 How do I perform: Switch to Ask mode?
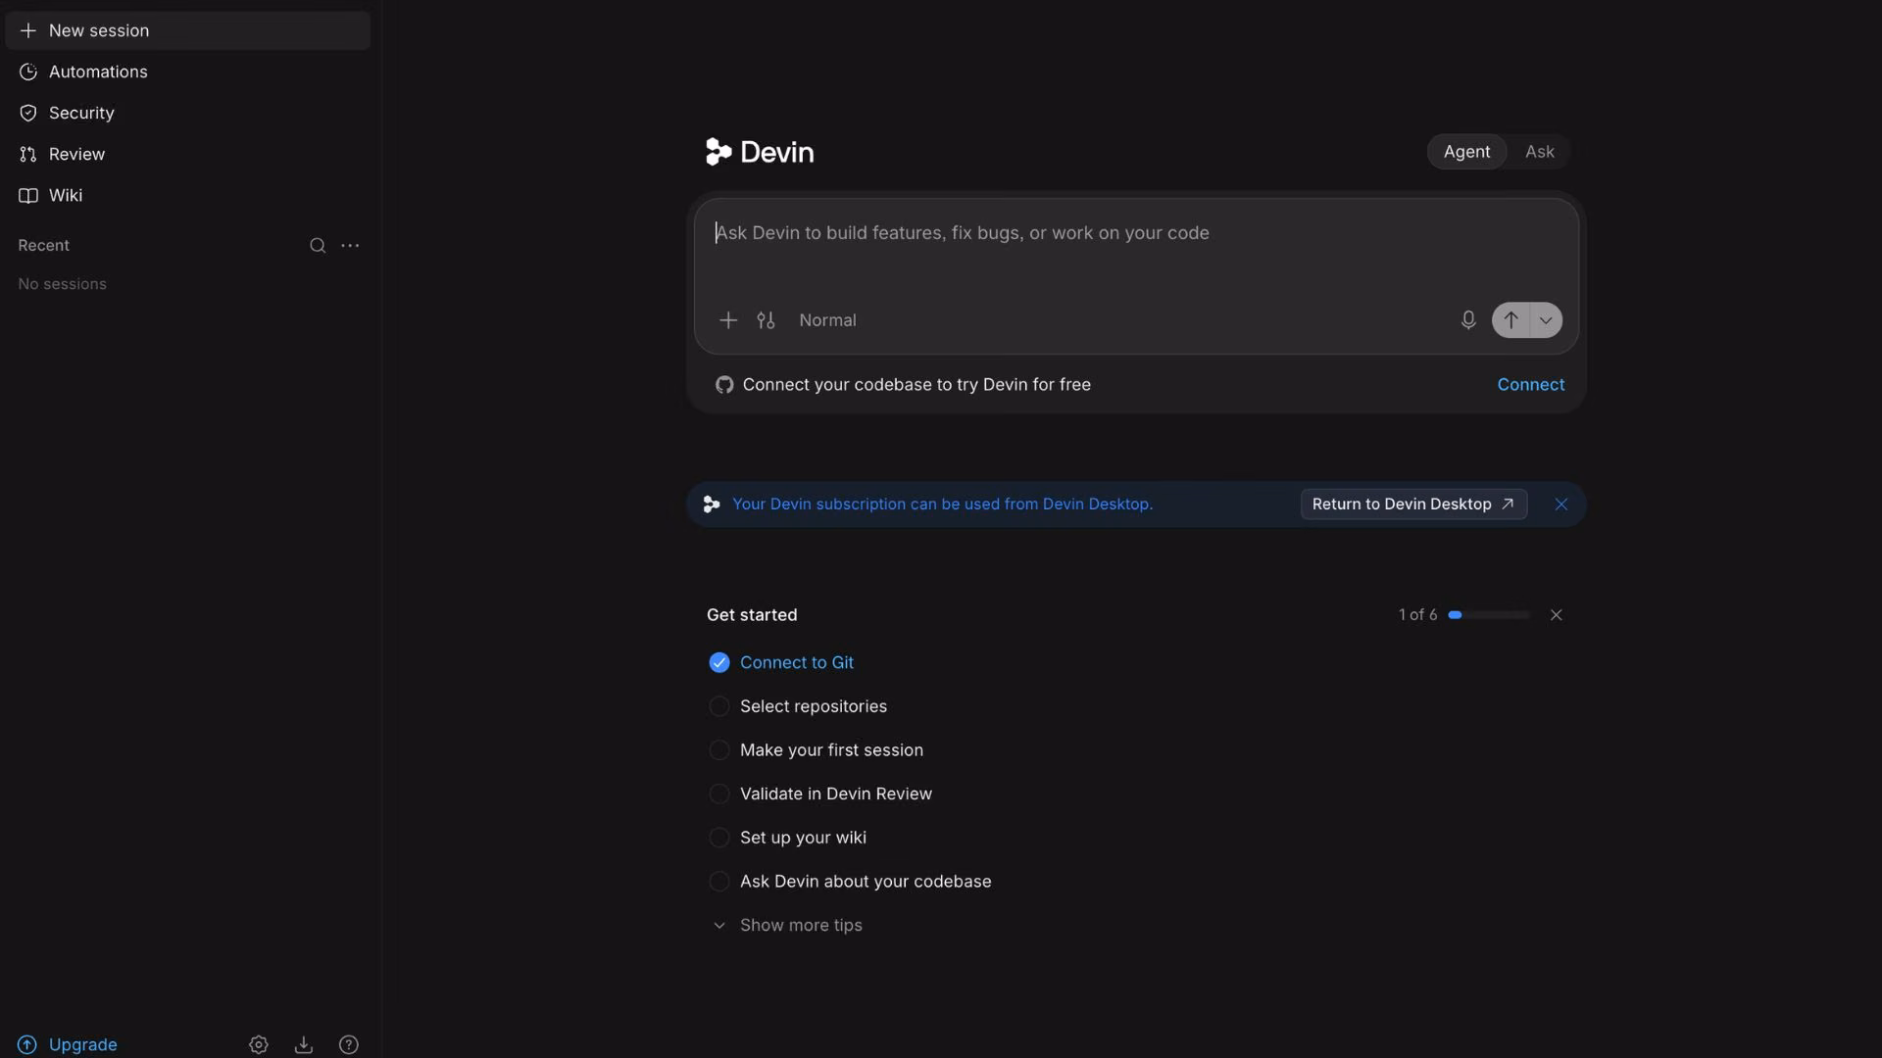coord(1539,152)
